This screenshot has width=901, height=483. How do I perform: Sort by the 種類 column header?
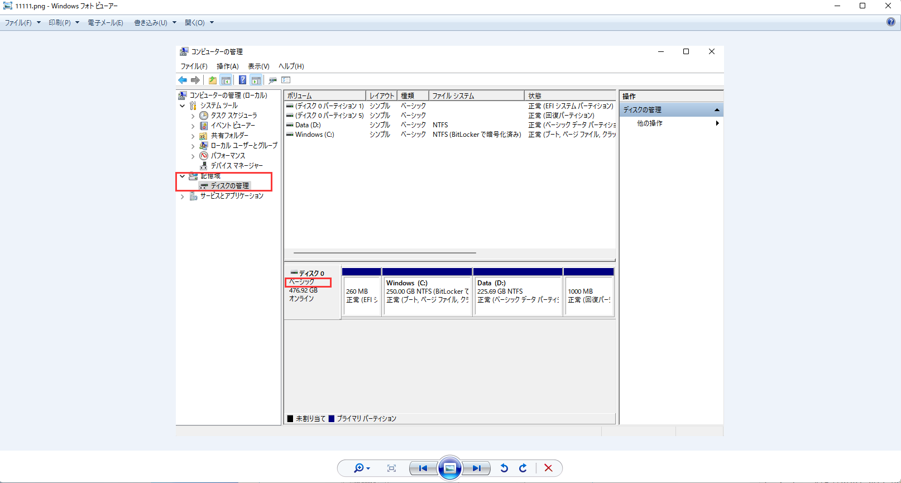click(x=413, y=95)
